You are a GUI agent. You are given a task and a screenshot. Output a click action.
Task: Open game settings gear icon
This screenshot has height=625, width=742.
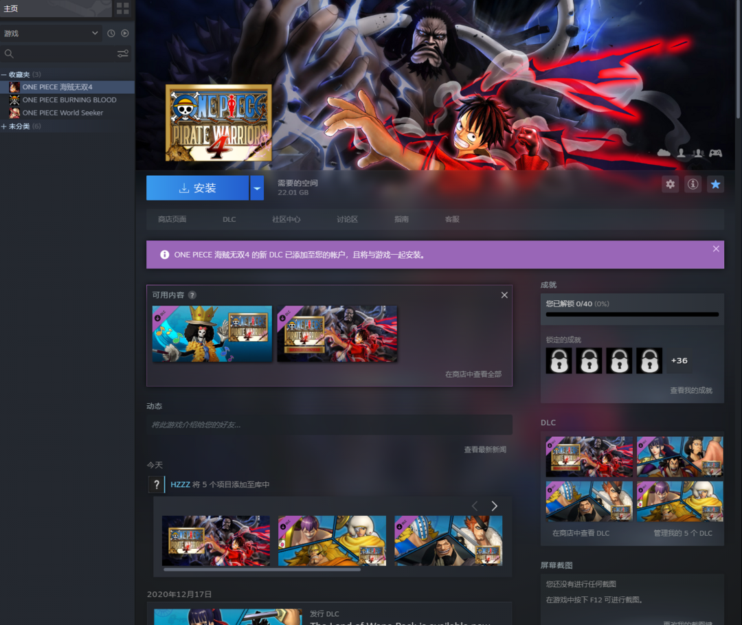pos(670,184)
